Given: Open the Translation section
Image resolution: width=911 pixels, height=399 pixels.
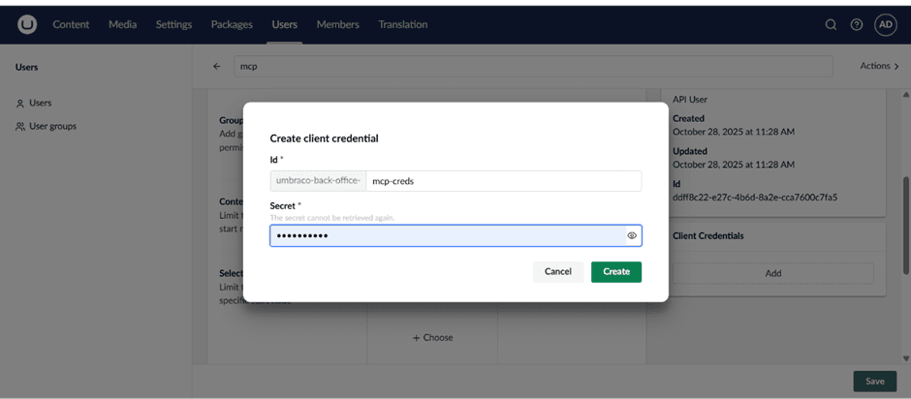Looking at the screenshot, I should point(403,24).
